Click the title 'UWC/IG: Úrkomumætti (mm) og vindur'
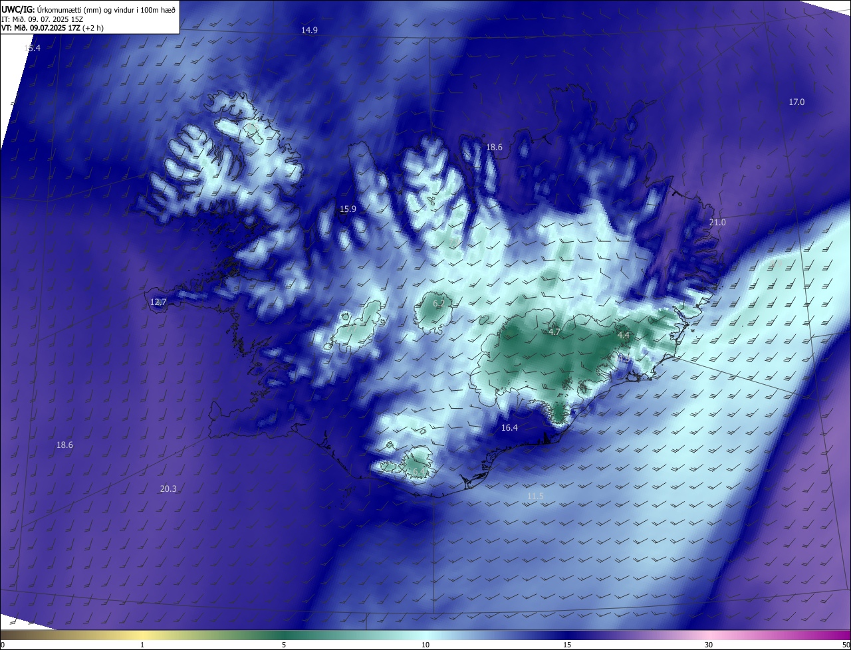The width and height of the screenshot is (851, 650). [89, 9]
